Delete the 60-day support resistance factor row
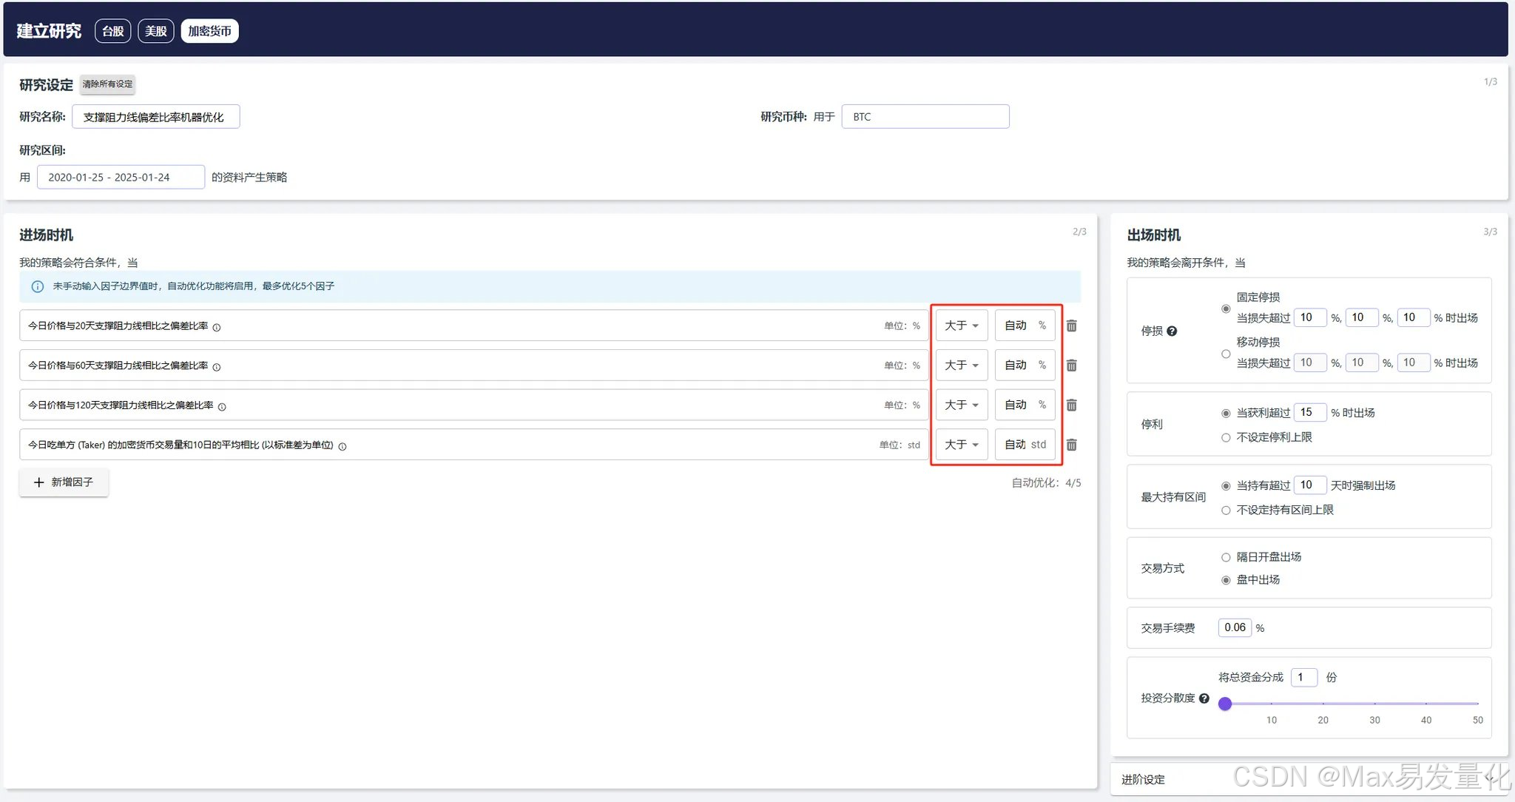 [1071, 365]
